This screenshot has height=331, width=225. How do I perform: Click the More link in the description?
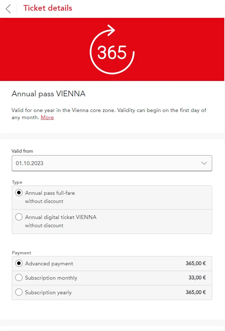tap(47, 117)
